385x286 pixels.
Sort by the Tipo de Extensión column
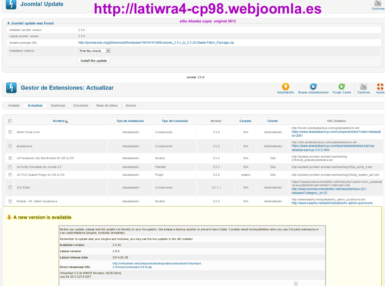[x=175, y=121]
